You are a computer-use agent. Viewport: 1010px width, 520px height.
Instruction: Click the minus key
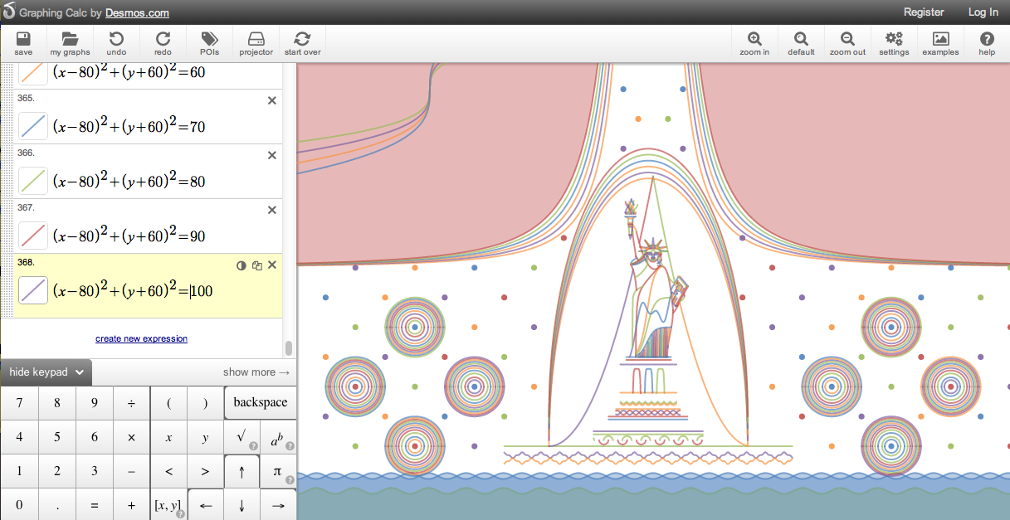(x=131, y=472)
